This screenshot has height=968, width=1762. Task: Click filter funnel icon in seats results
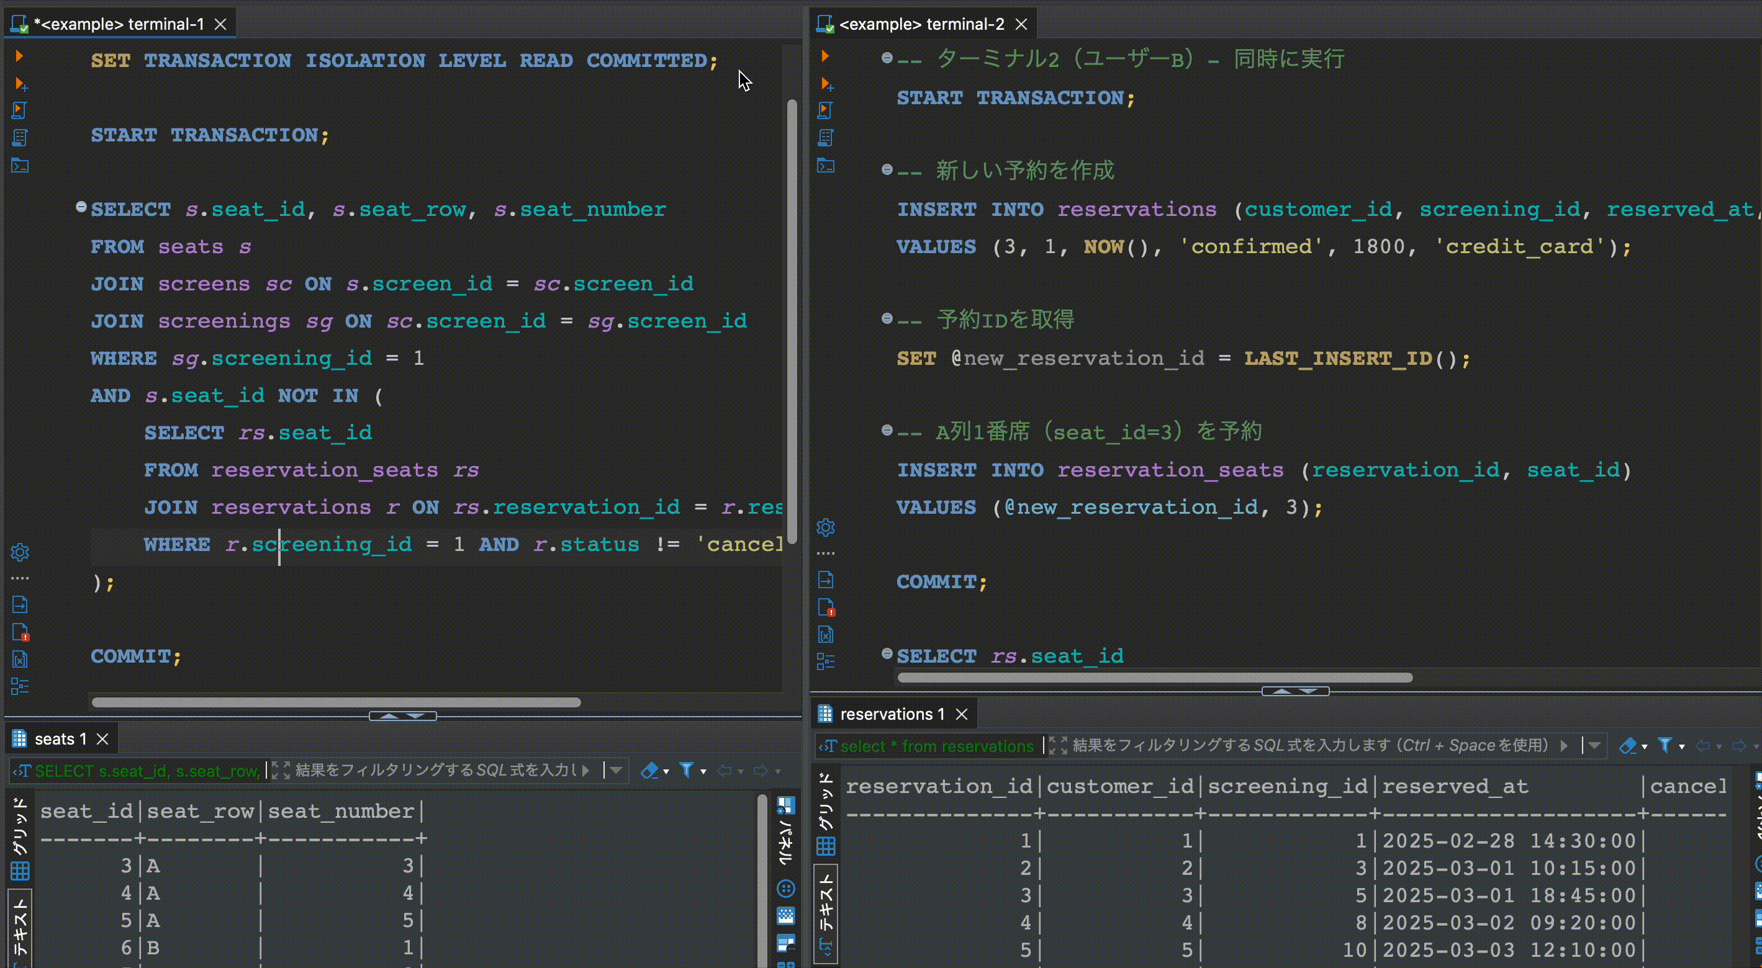tap(686, 771)
